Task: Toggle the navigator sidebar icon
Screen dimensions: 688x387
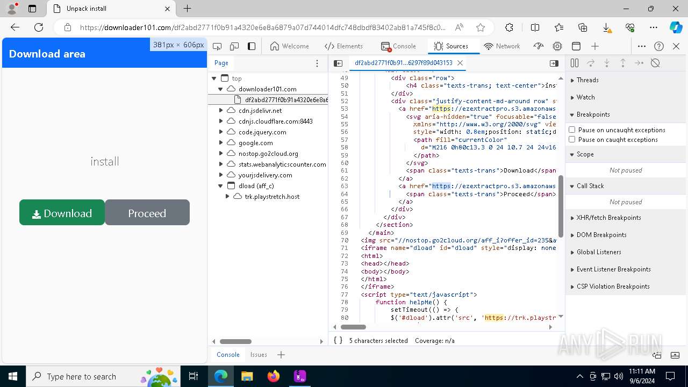Action: point(338,63)
